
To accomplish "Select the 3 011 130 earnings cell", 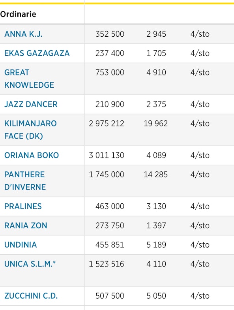I will (x=107, y=155).
